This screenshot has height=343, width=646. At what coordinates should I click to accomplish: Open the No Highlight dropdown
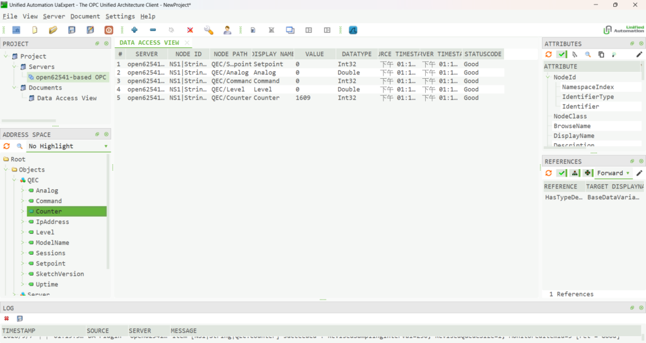pos(68,146)
